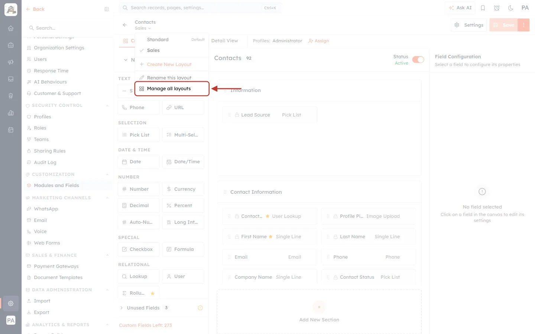Open the home icon in left rail
The width and height of the screenshot is (535, 334).
(11, 28)
